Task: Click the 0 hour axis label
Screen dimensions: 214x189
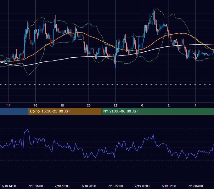Action: (142, 106)
